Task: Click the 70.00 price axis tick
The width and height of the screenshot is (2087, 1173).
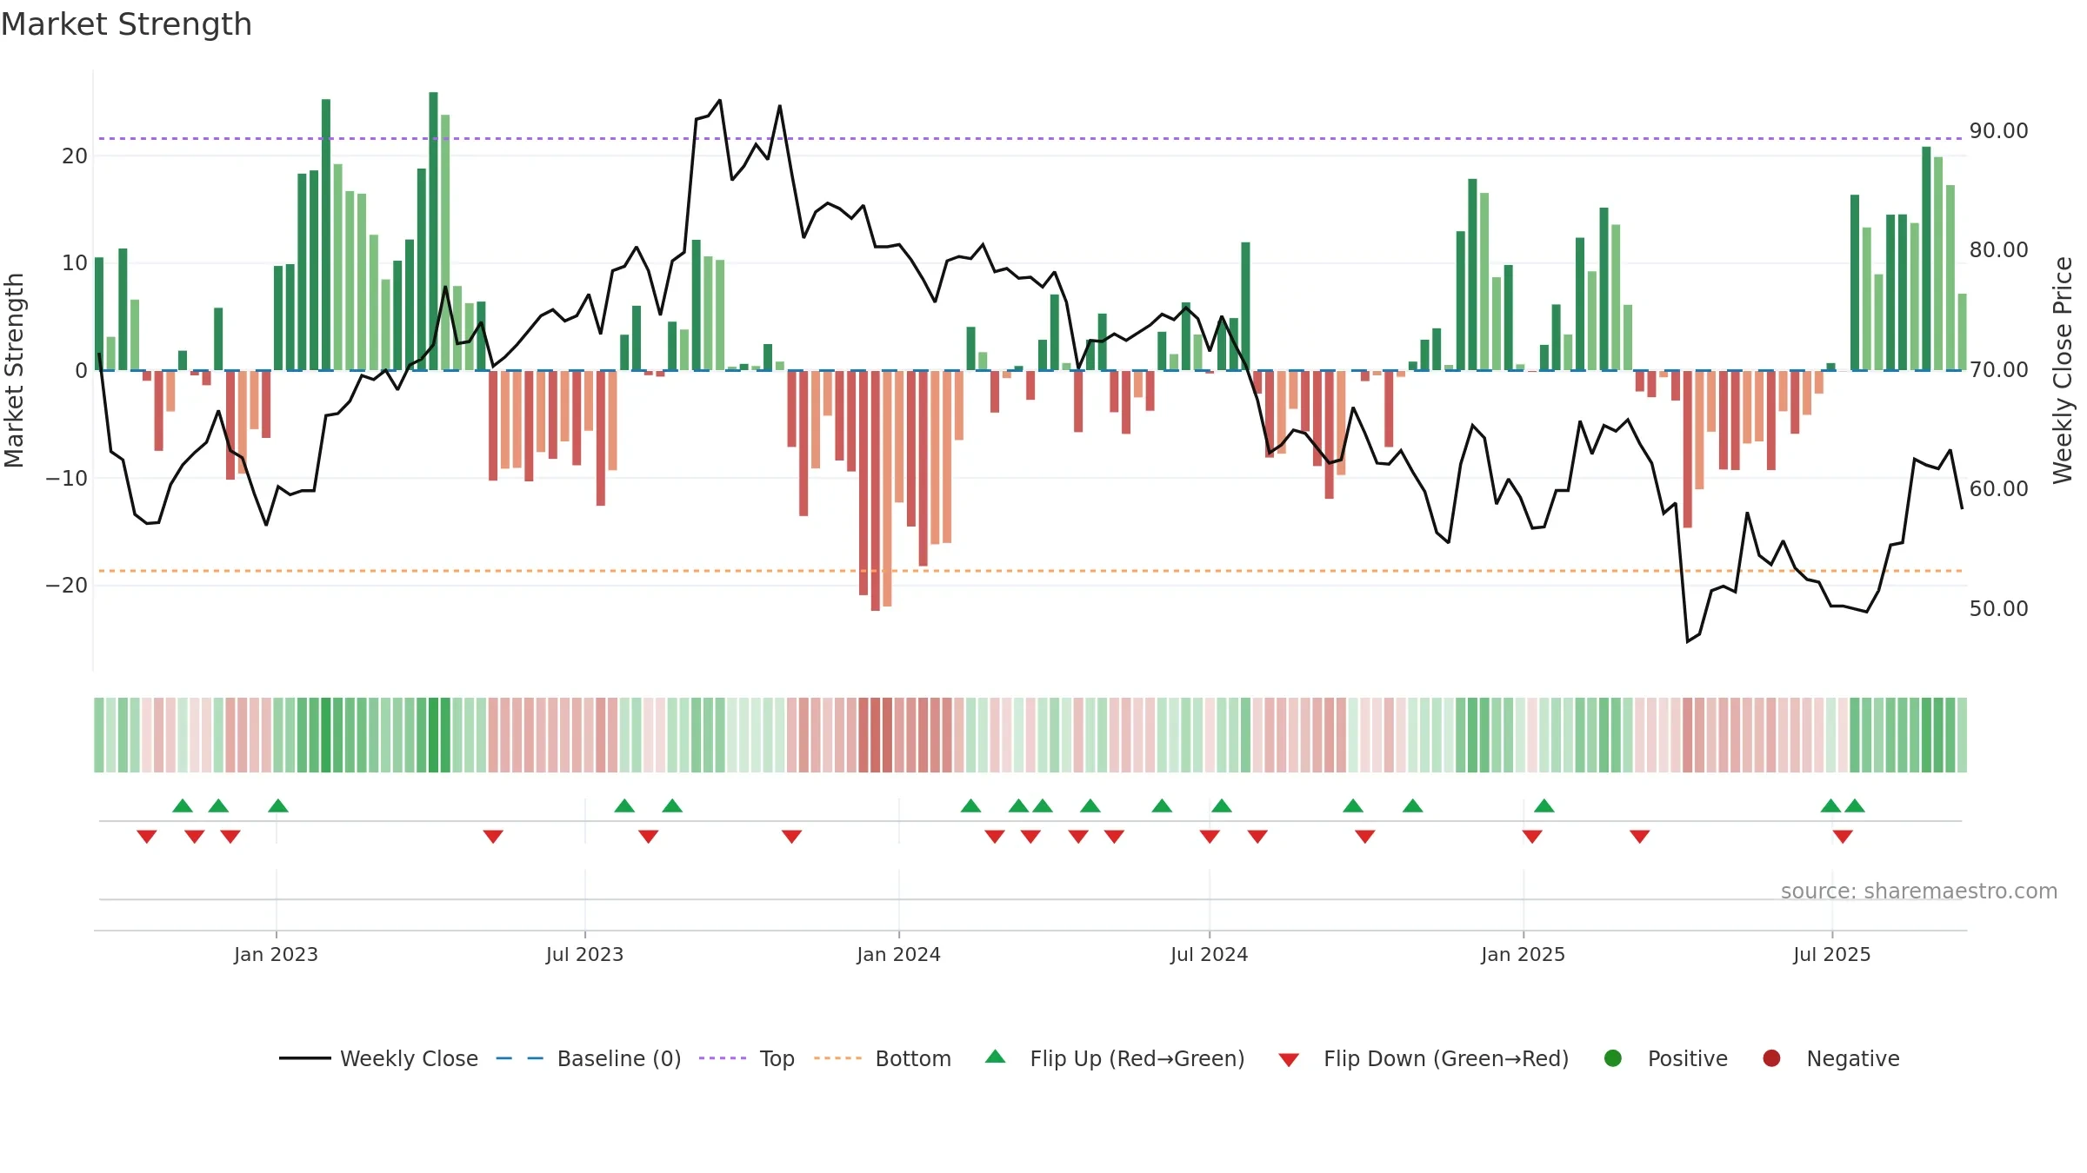Action: [x=1999, y=370]
